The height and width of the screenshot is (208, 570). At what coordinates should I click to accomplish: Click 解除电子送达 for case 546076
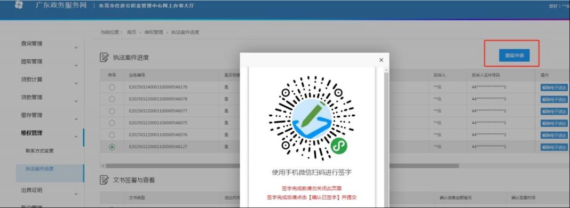point(554,135)
